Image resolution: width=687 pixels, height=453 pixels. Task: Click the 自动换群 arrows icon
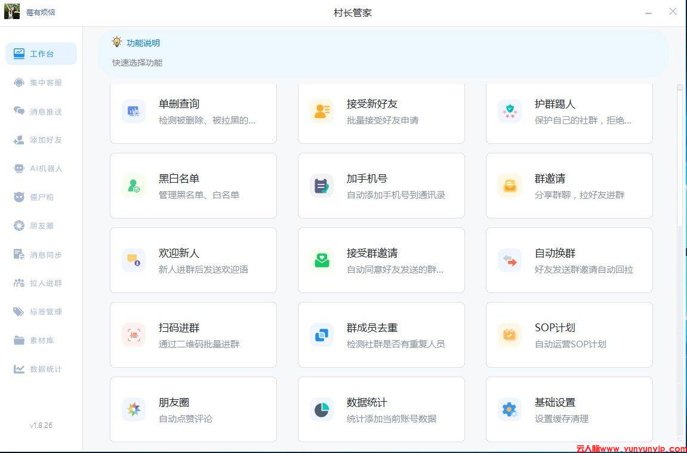coord(510,260)
